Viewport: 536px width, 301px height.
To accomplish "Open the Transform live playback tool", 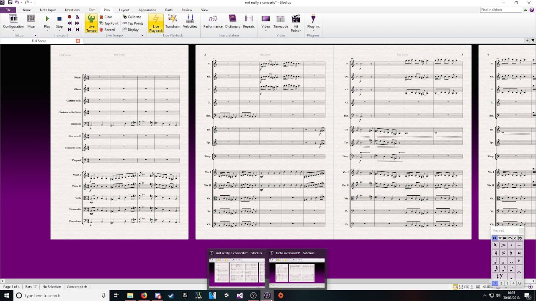I will (173, 21).
